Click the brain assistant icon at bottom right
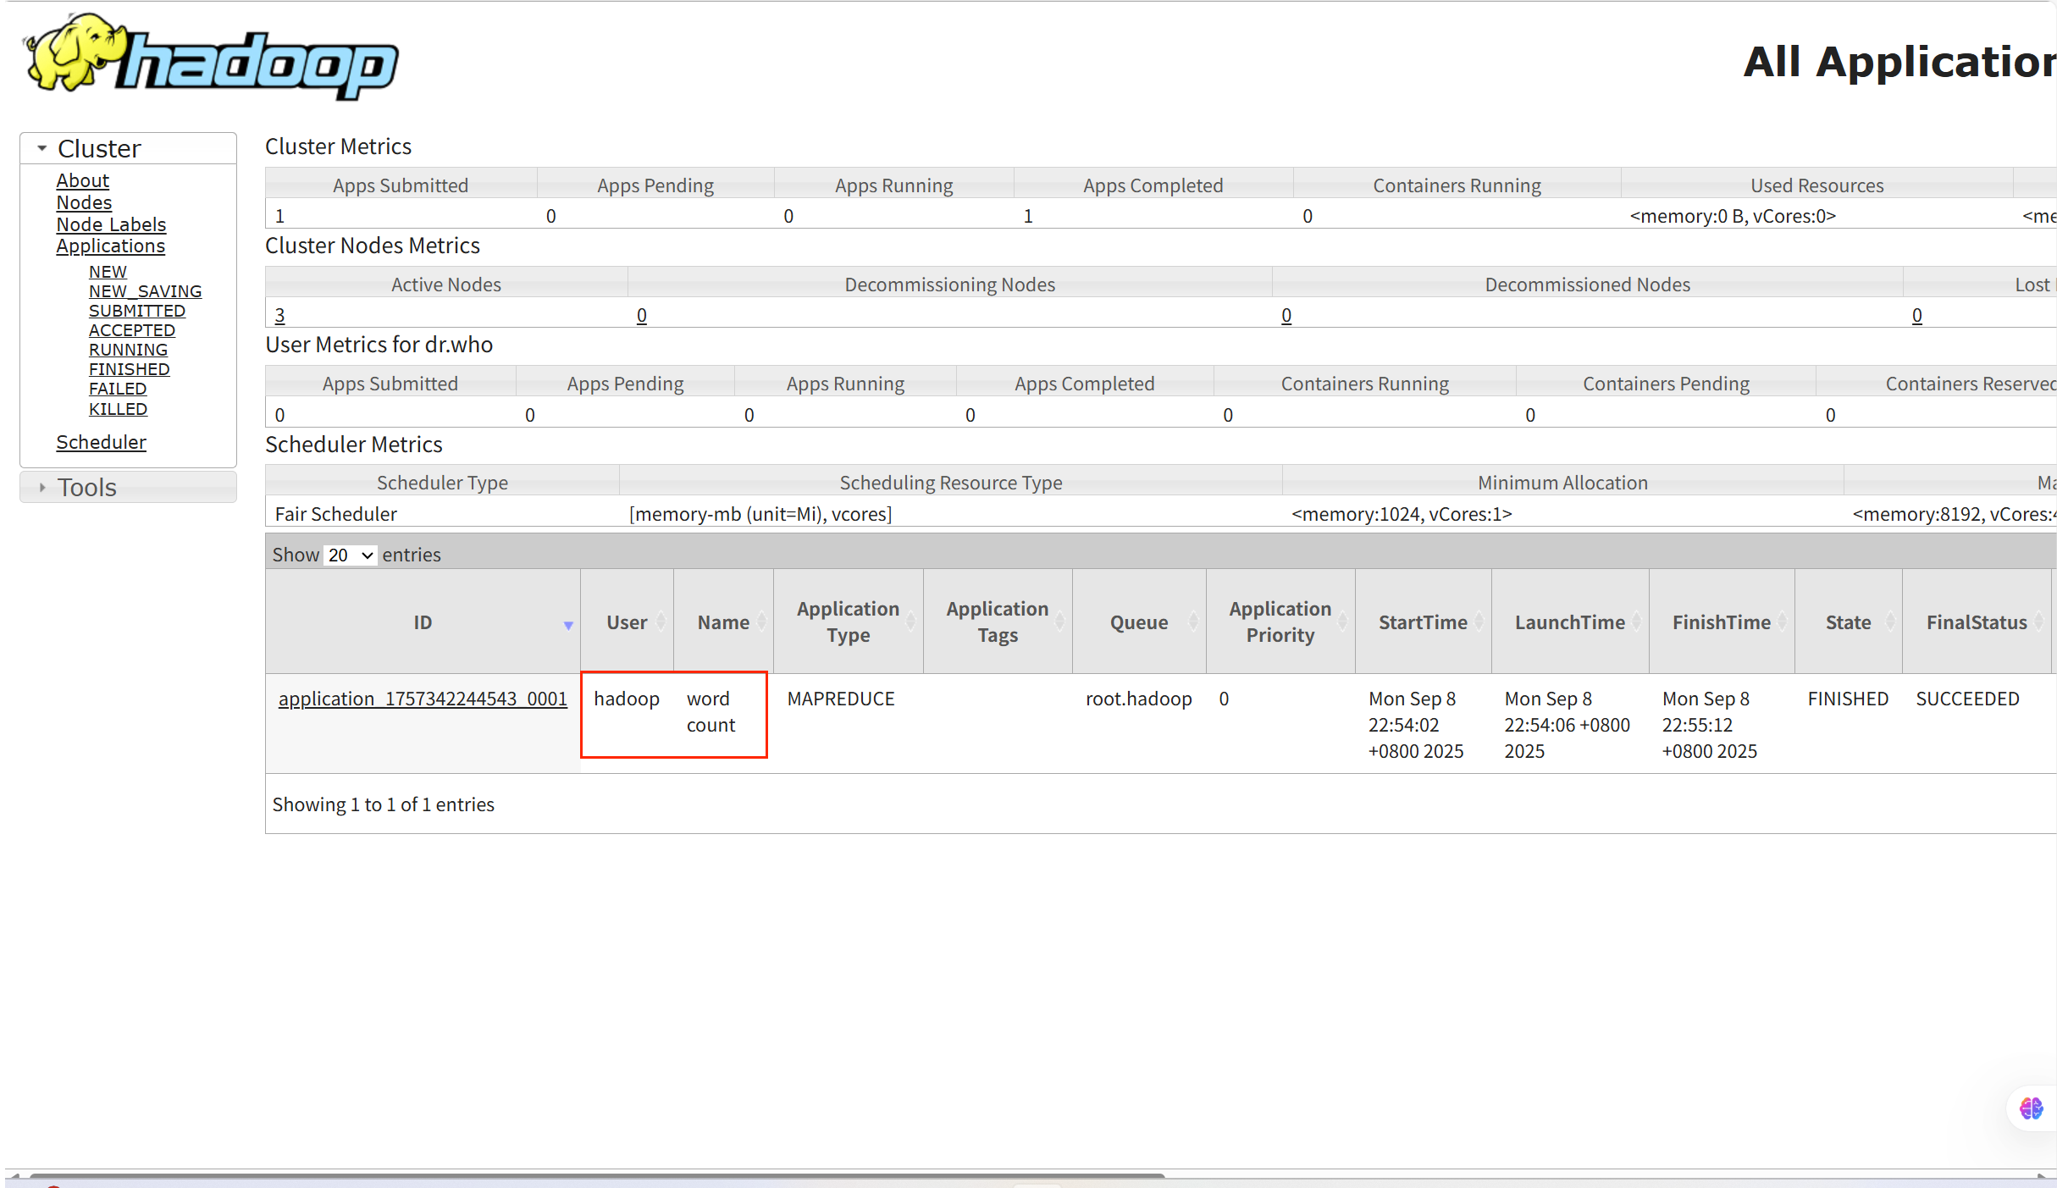 2031,1108
